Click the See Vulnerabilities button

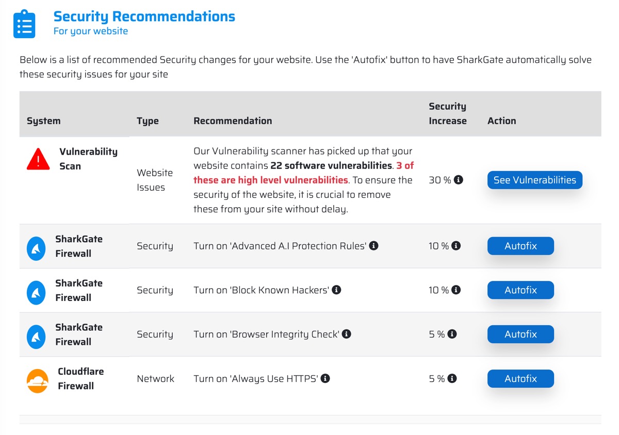(535, 180)
